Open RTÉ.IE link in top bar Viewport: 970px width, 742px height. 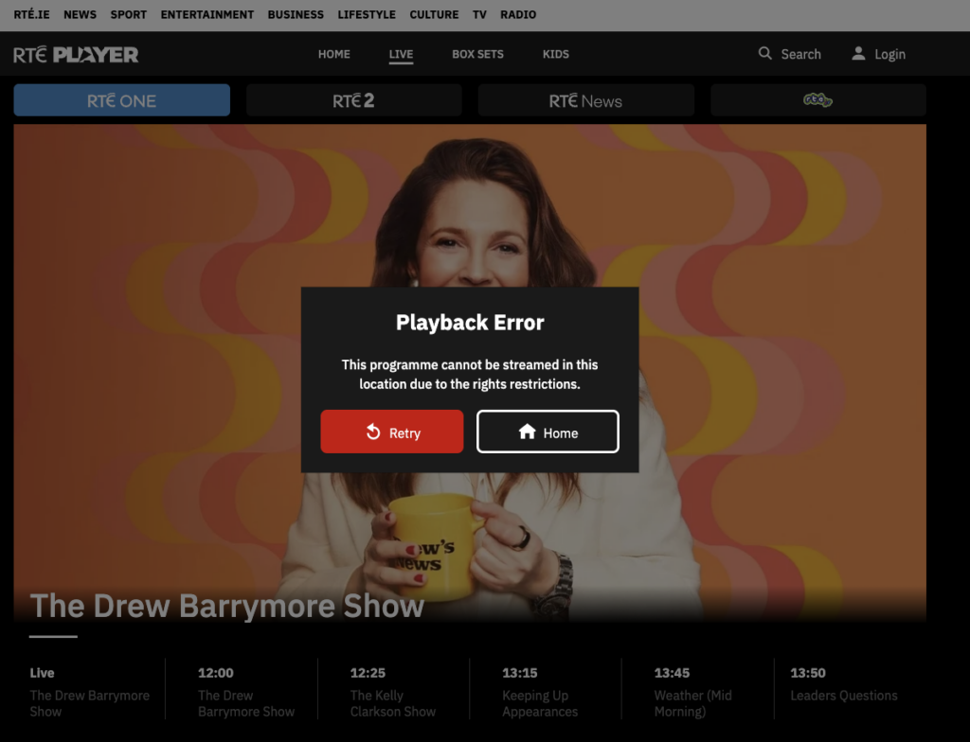(31, 14)
